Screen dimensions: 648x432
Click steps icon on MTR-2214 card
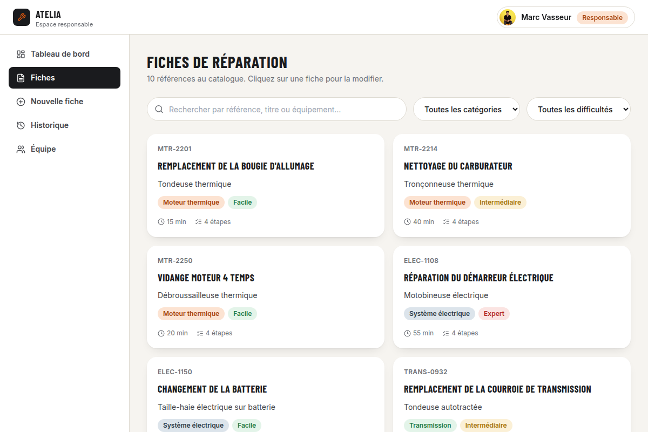pos(446,222)
